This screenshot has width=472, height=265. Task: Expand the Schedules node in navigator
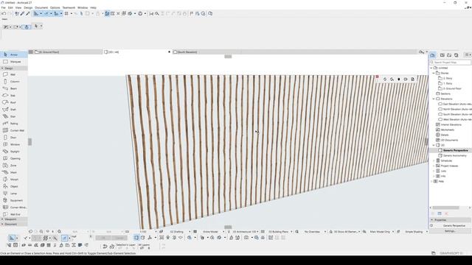click(x=434, y=160)
